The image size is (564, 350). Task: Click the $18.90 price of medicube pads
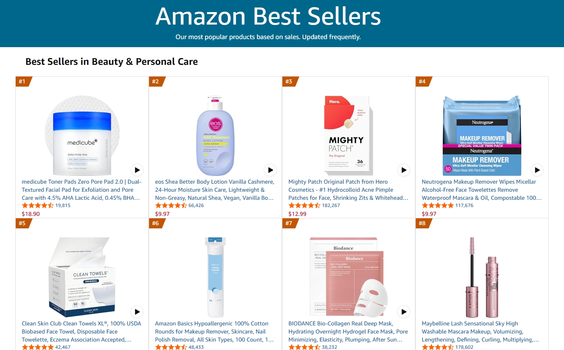coord(31,214)
